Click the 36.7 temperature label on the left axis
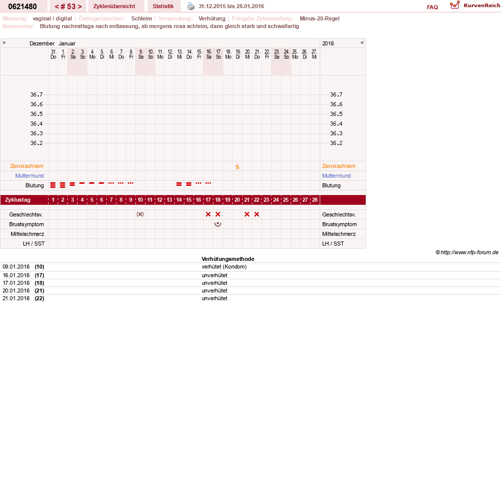Image resolution: width=501 pixels, height=483 pixels. (36, 94)
